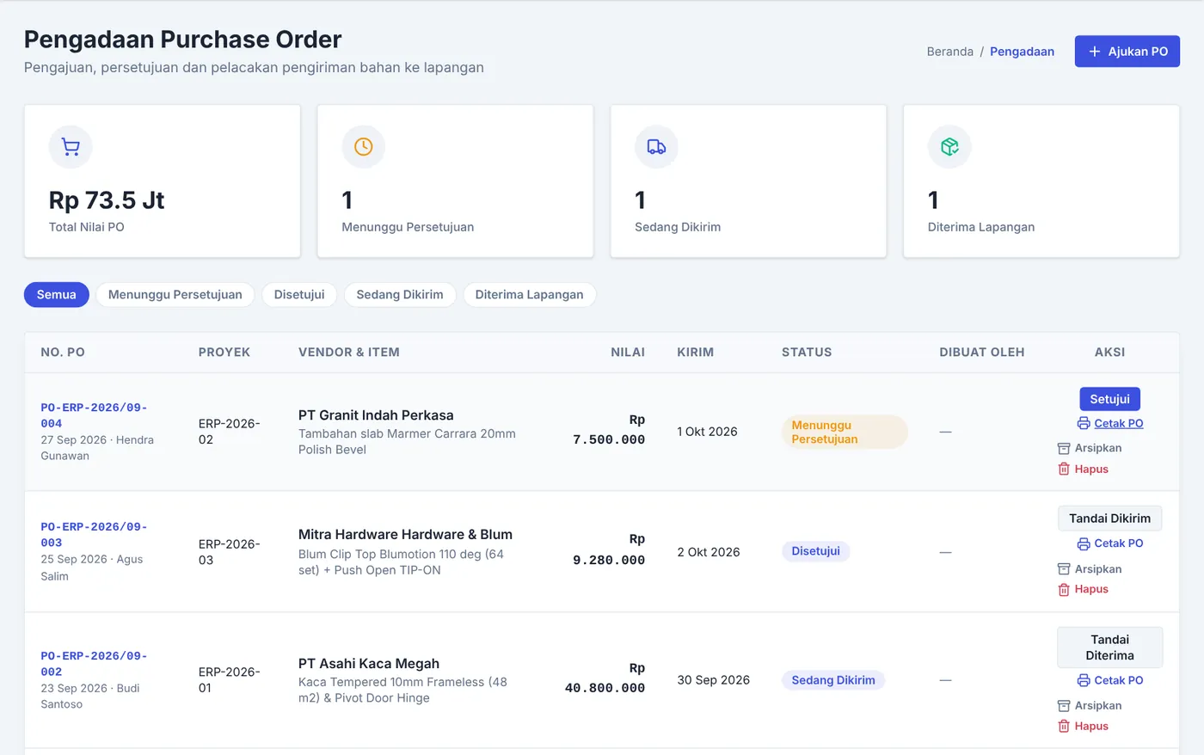The width and height of the screenshot is (1204, 755).
Task: Click Hapus for PT Granit Indah Perkasa order
Action: (x=1083, y=469)
